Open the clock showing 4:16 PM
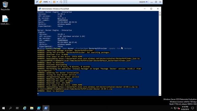 (x=185, y=108)
